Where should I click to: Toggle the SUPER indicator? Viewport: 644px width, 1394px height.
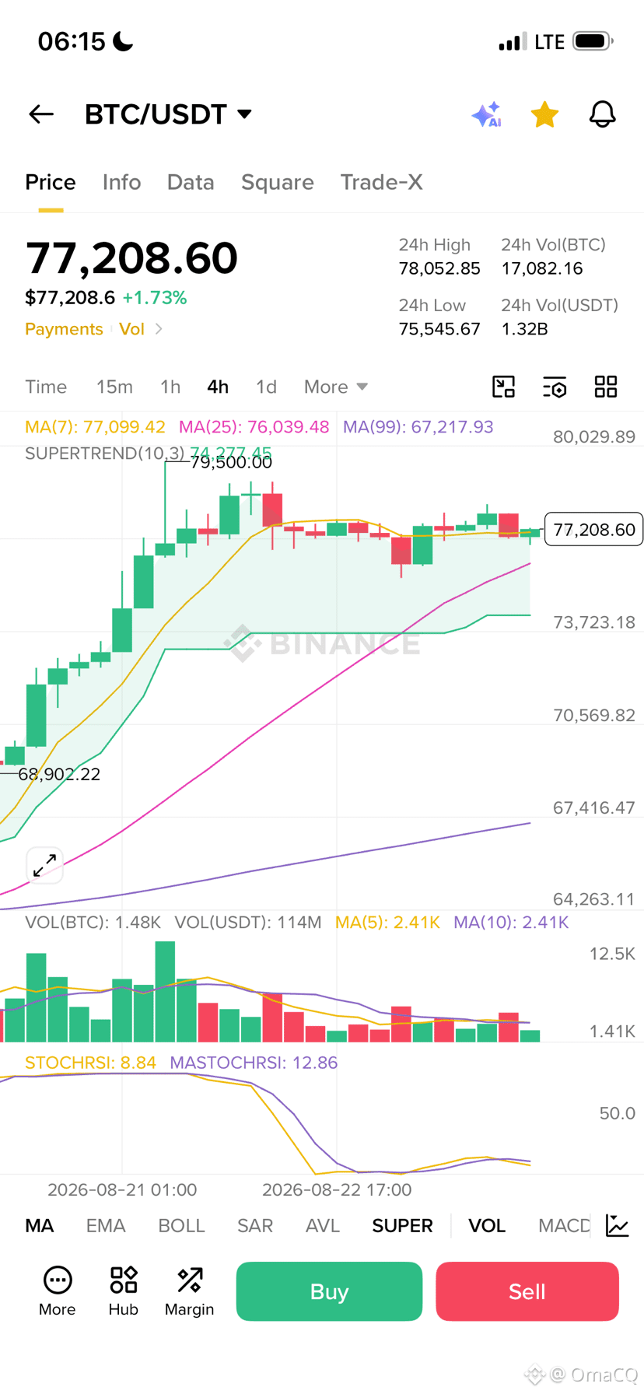tap(402, 1226)
